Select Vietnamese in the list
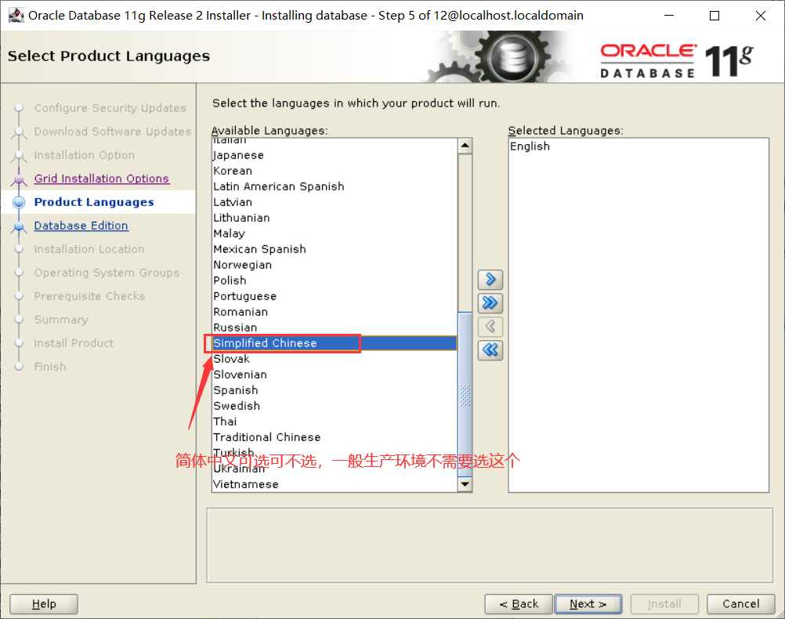Image resolution: width=785 pixels, height=619 pixels. (335, 484)
